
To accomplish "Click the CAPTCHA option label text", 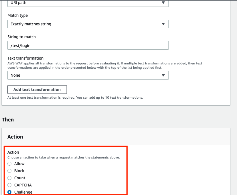I will tap(23, 185).
